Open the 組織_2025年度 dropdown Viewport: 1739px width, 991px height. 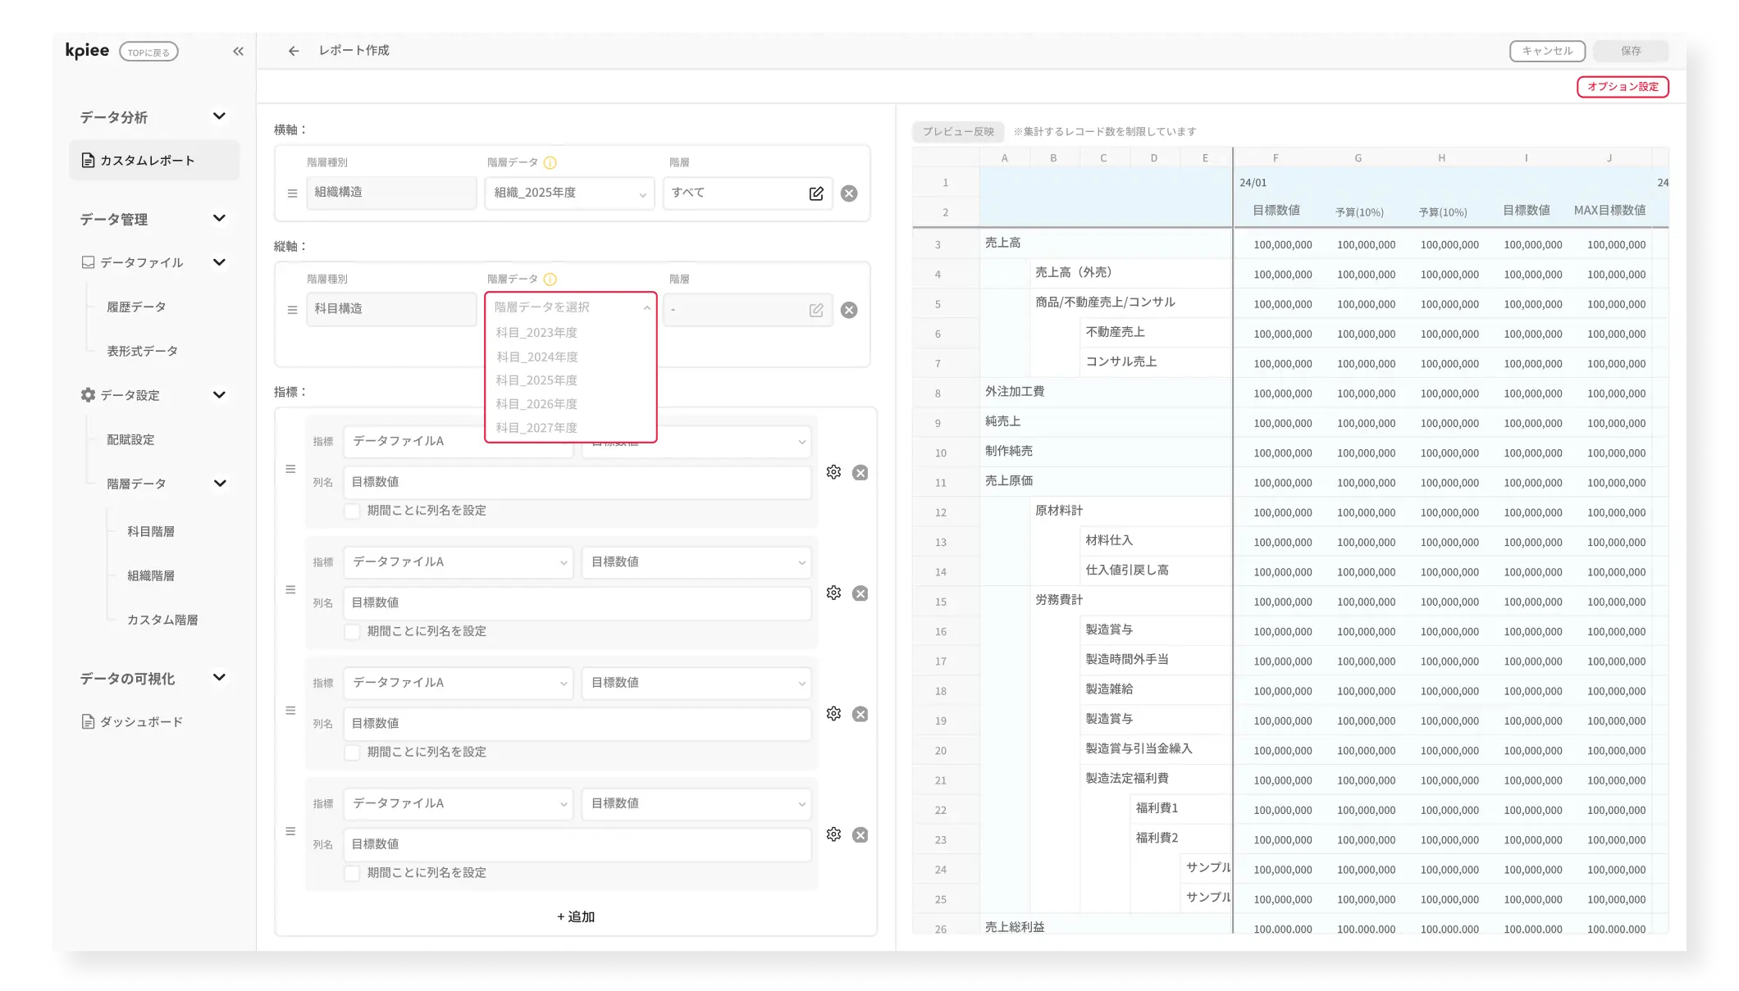[x=569, y=193]
